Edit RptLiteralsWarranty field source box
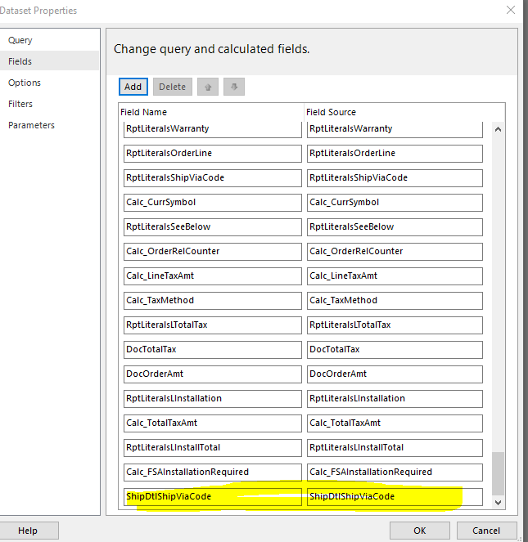Viewport: 528px width, 542px height. tap(395, 130)
